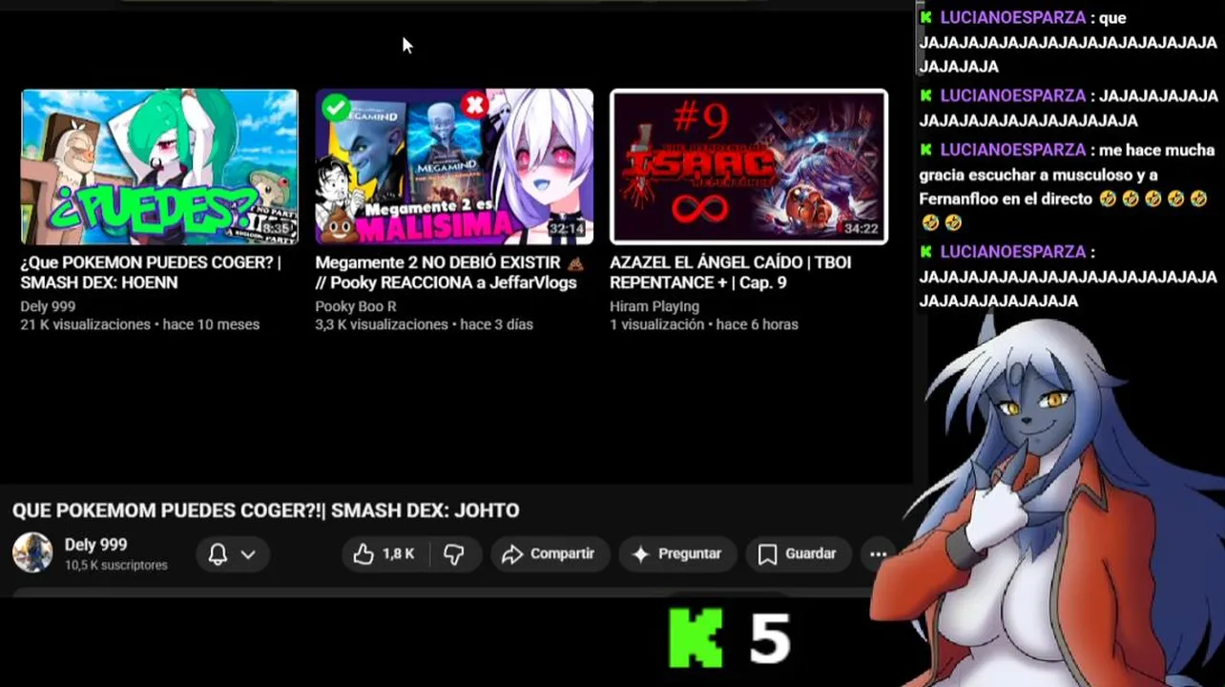The height and width of the screenshot is (687, 1225).
Task: Open title 'AZAZEL EL ÁNGEL CAÍDO'
Action: click(x=730, y=272)
